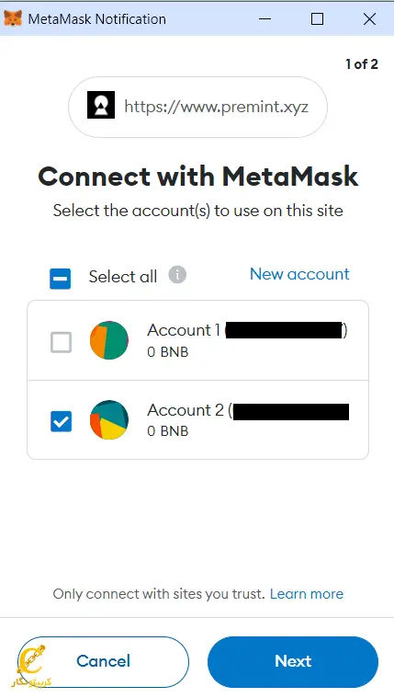Close the MetaMask Notification window
394x698 pixels.
pyautogui.click(x=369, y=18)
